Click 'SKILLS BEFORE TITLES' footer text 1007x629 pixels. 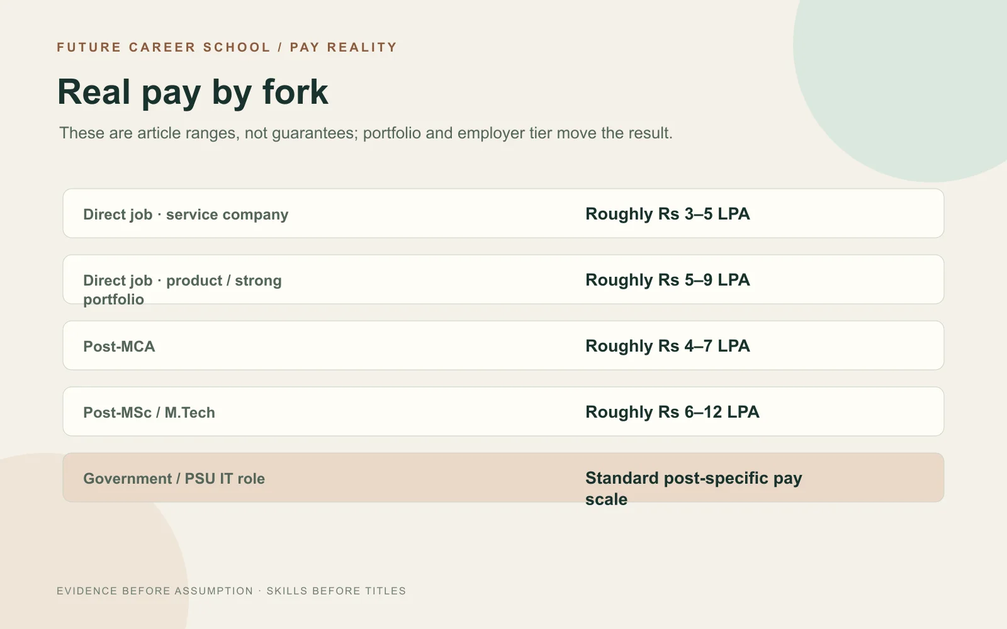(x=336, y=591)
